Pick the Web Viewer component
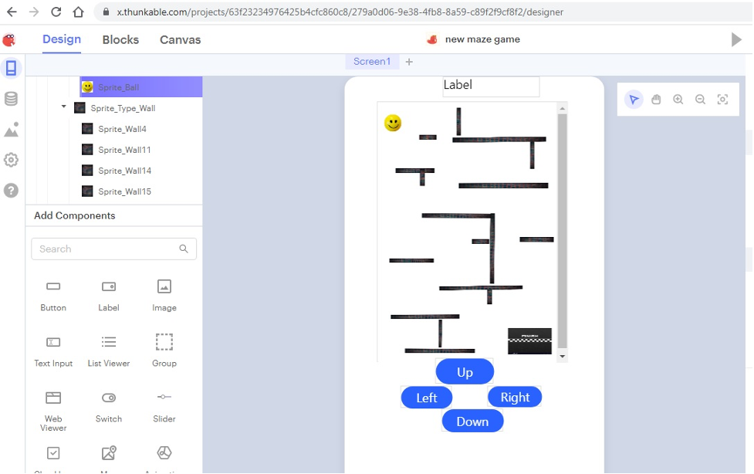754x474 pixels. click(x=53, y=411)
